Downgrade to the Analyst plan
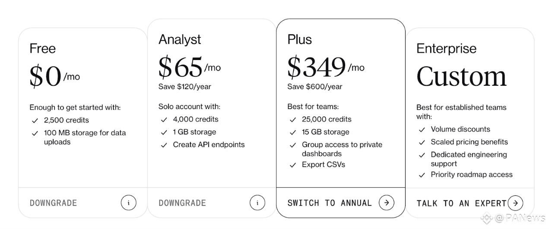 (182, 203)
